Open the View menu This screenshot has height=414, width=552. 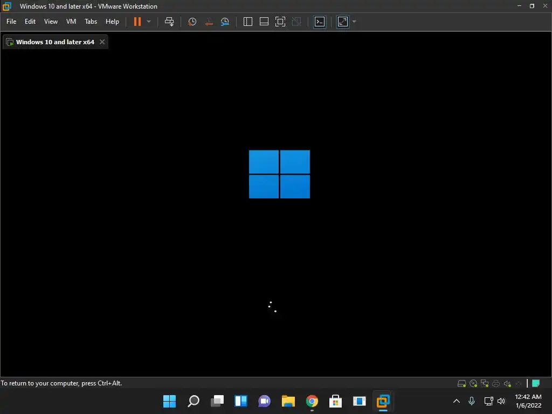point(51,22)
